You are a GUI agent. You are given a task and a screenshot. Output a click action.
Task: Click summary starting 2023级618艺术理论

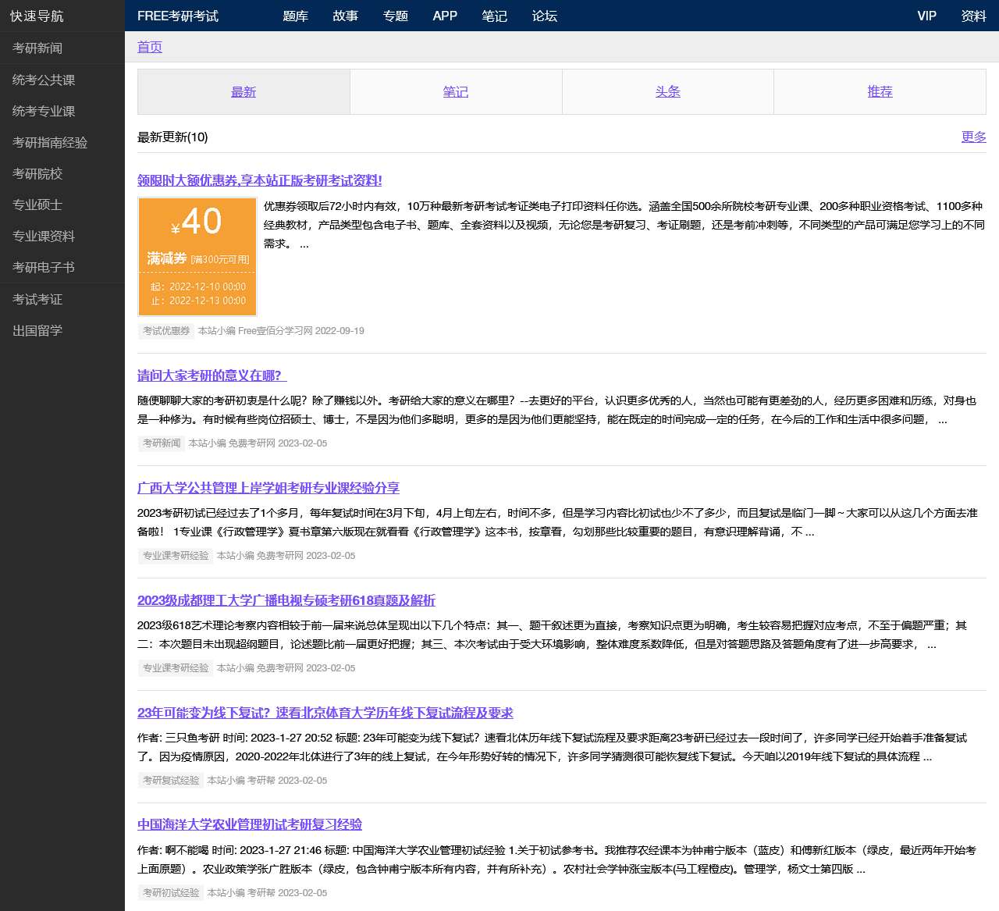click(553, 635)
